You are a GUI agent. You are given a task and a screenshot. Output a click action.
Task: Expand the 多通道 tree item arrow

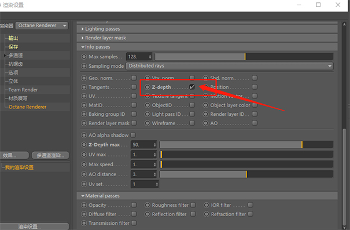[5, 56]
